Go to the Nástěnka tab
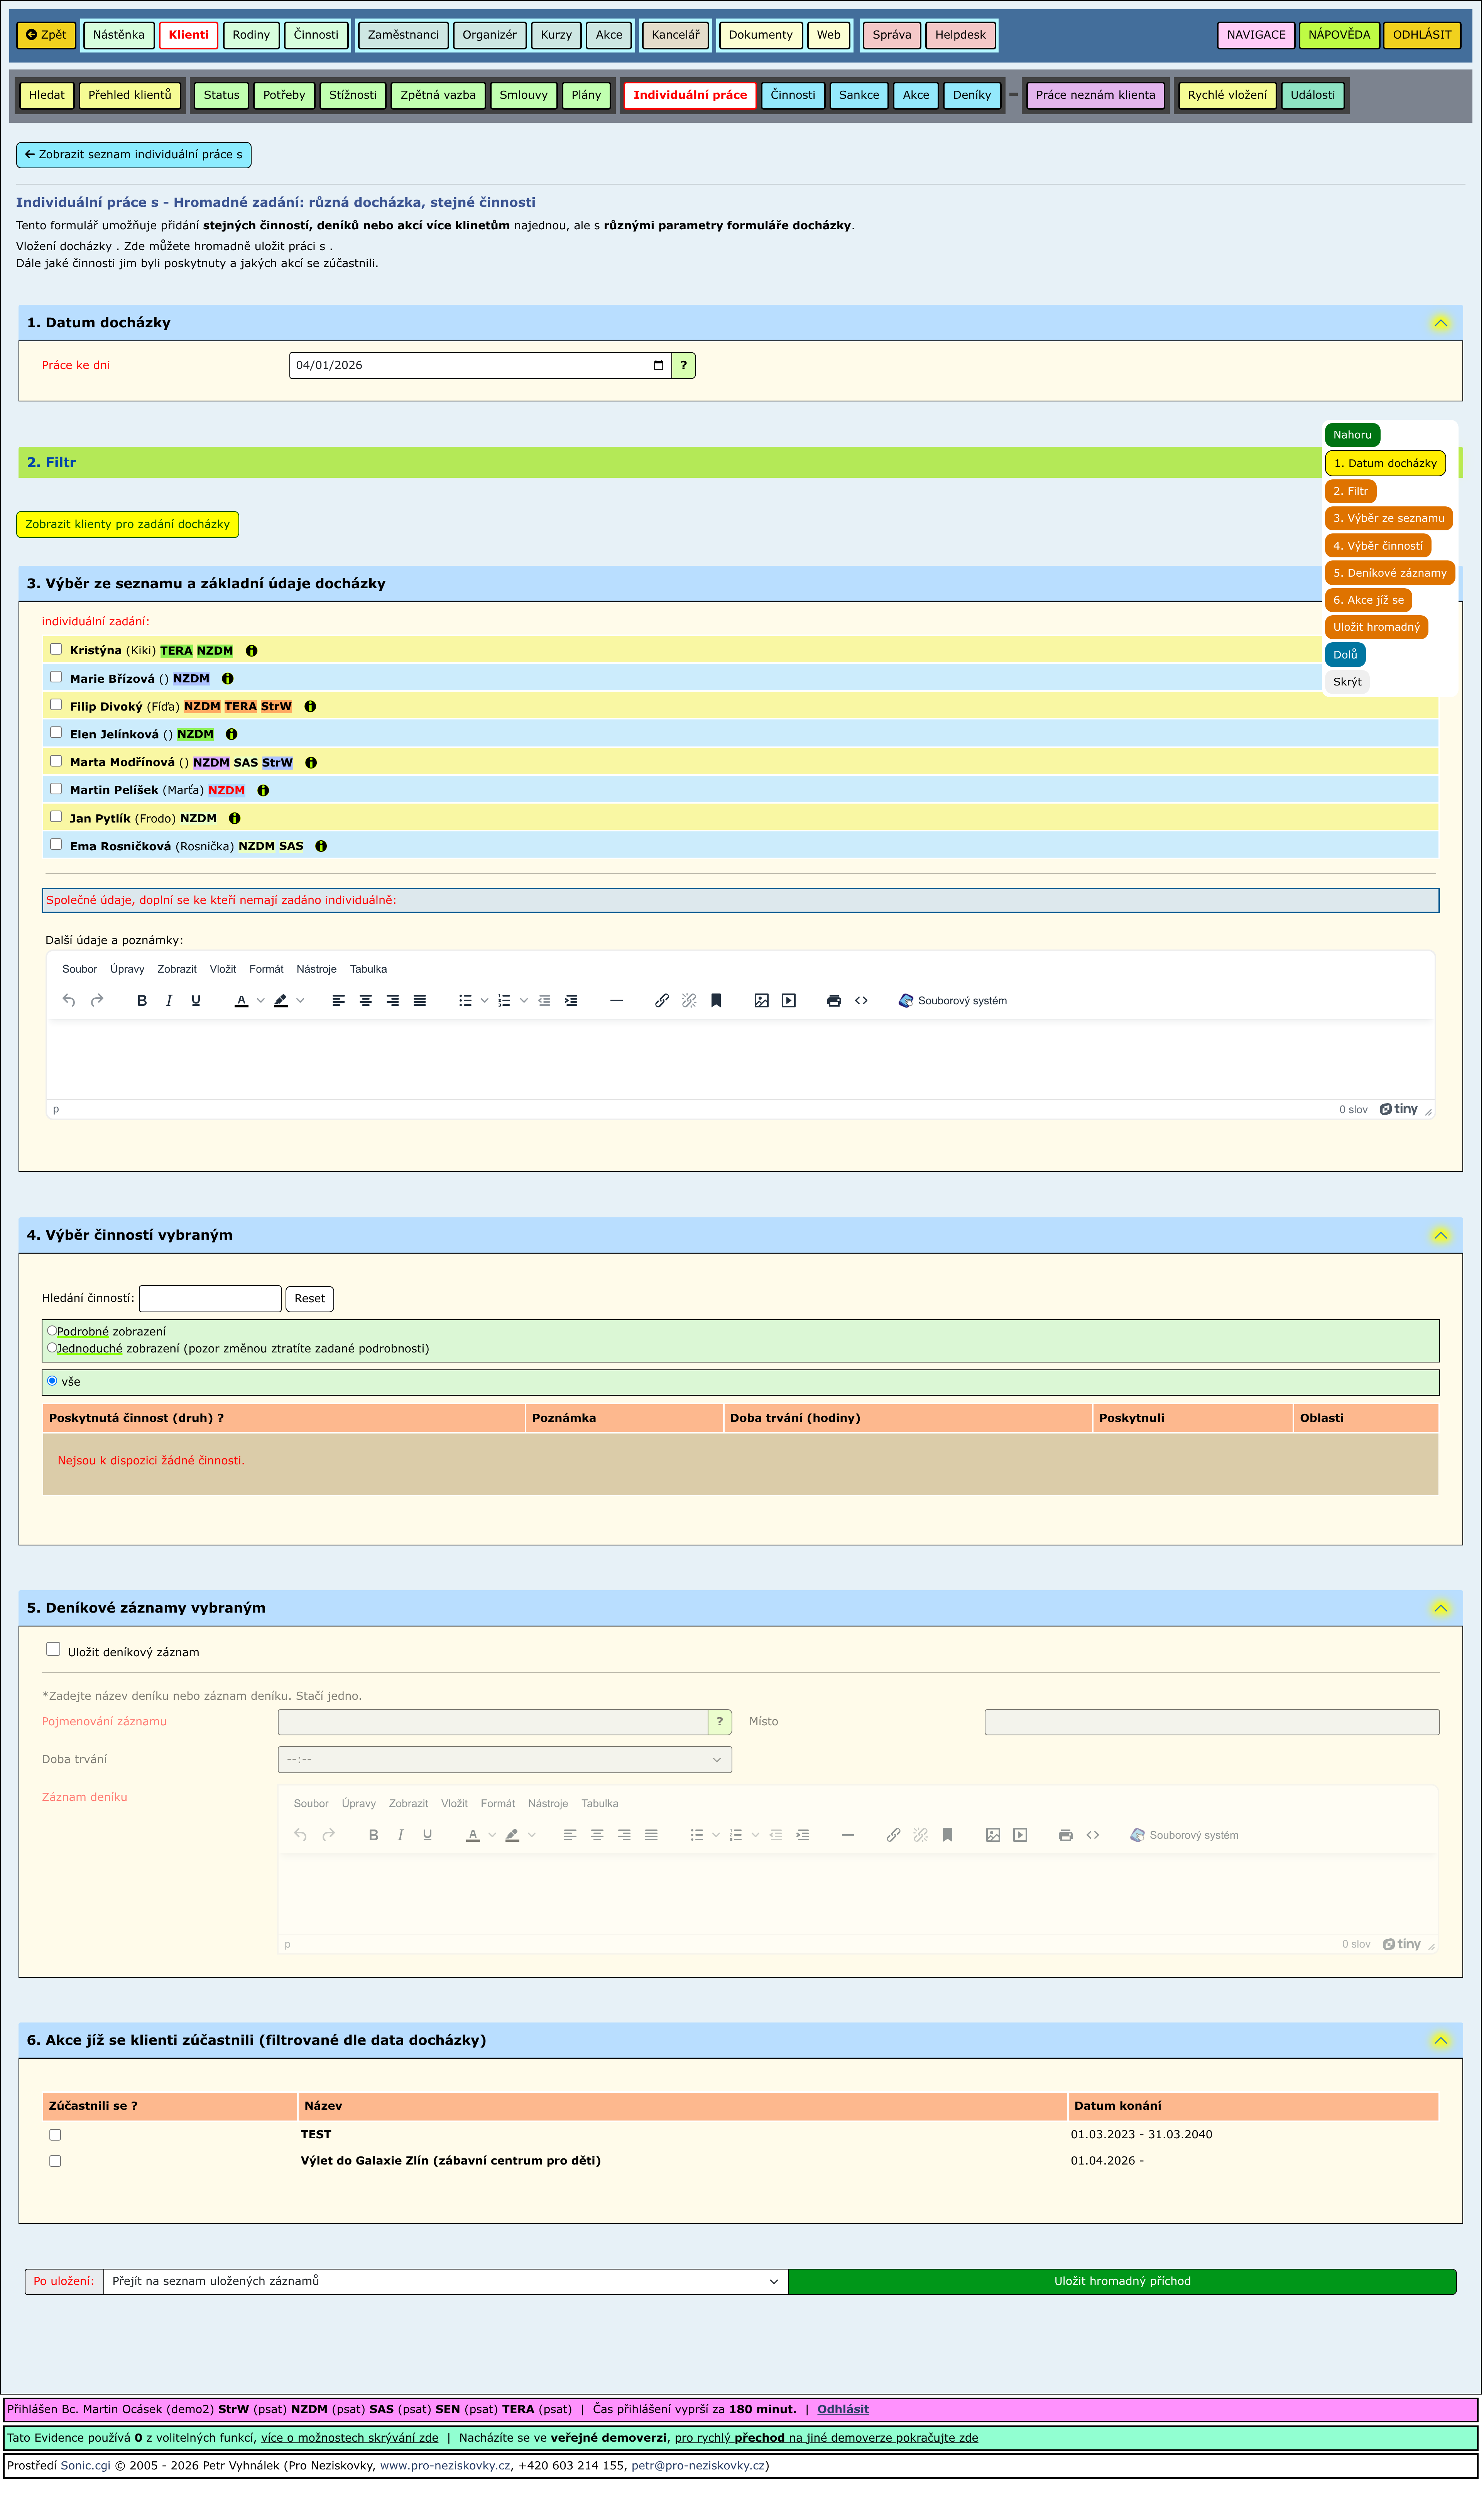 (118, 35)
